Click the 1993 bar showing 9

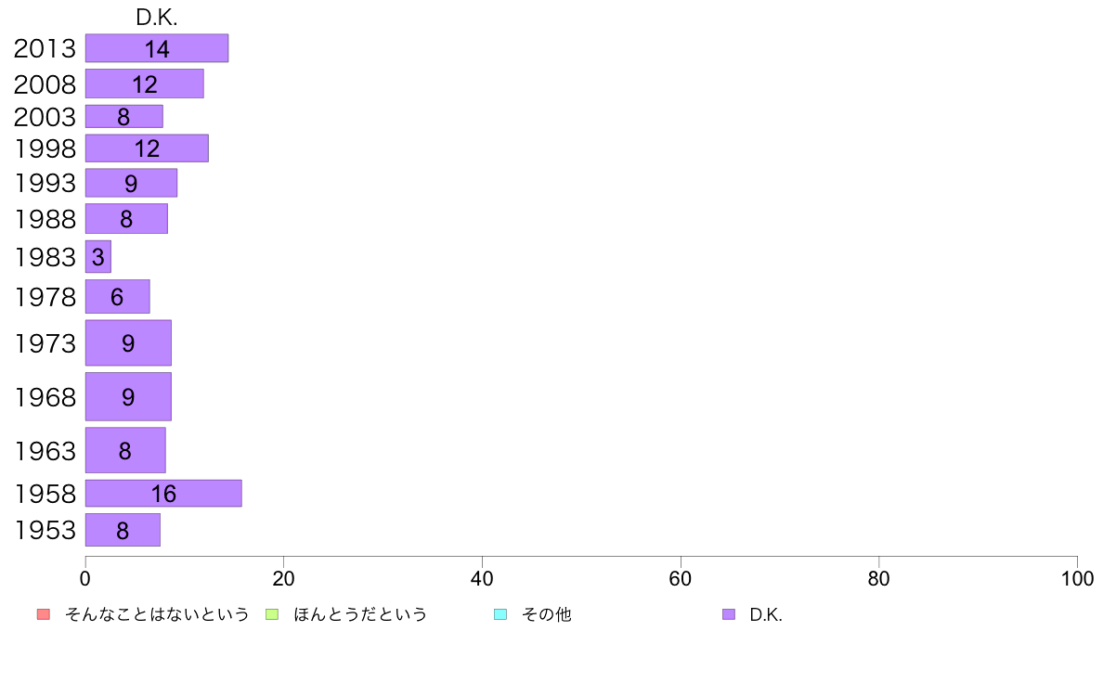coord(132,183)
